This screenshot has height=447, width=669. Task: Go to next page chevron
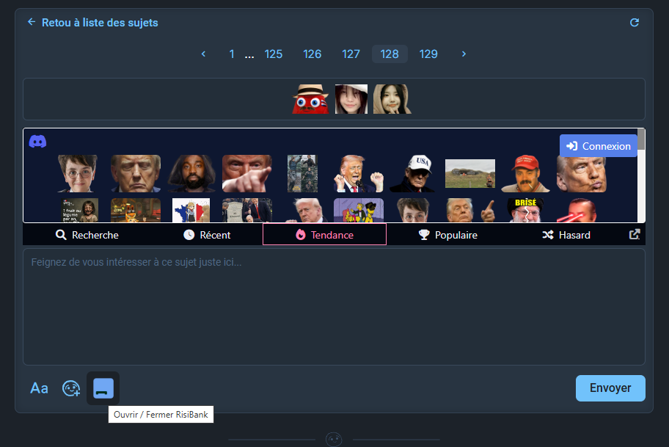pyautogui.click(x=464, y=54)
